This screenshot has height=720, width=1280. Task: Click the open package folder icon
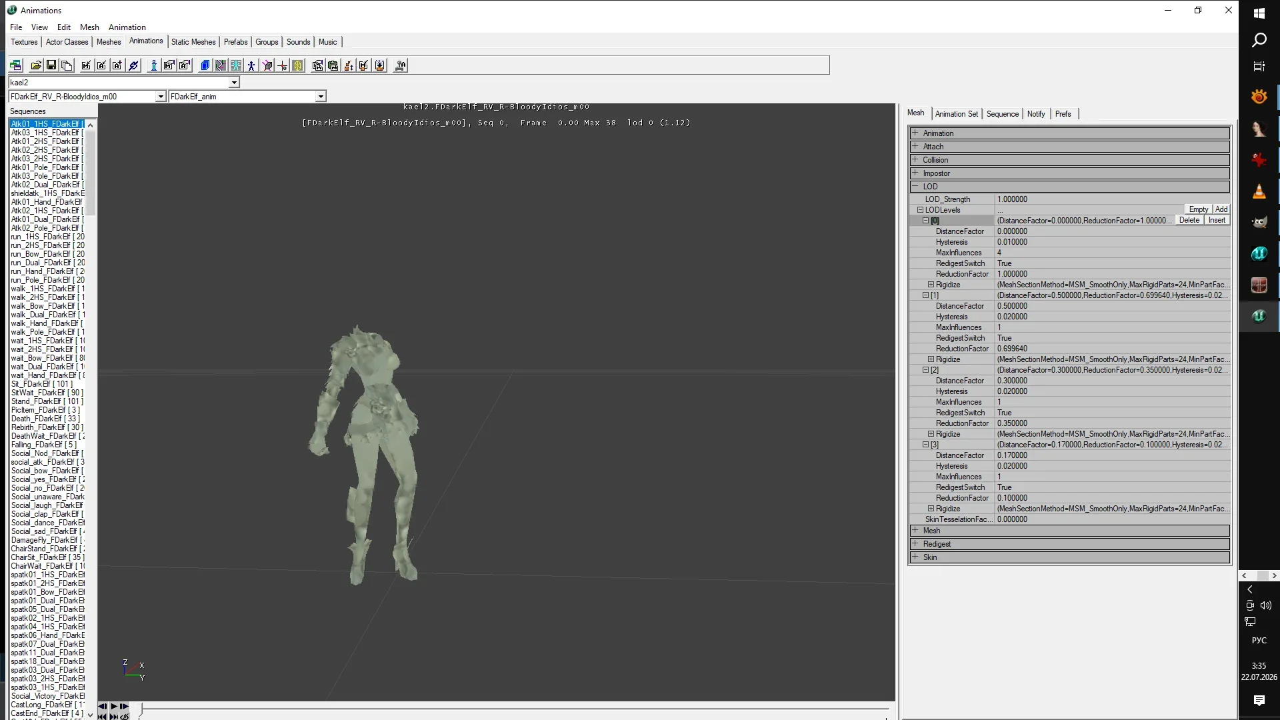[x=36, y=65]
